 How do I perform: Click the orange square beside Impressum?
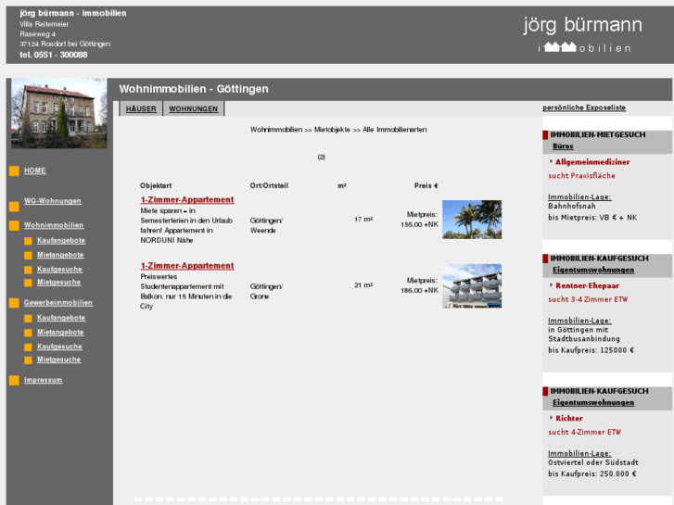[x=14, y=380]
